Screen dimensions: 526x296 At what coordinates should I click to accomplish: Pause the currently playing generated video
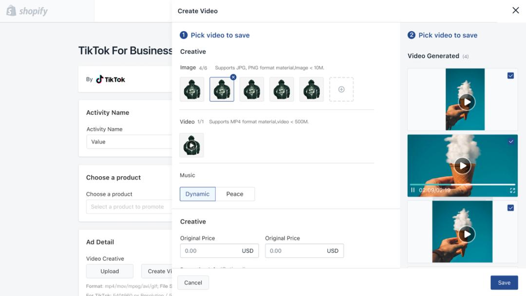click(x=413, y=190)
